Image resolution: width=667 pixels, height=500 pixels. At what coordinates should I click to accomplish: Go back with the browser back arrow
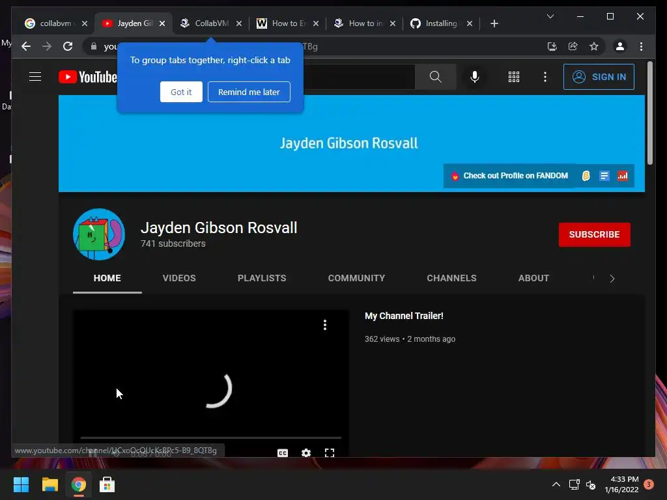(x=26, y=46)
